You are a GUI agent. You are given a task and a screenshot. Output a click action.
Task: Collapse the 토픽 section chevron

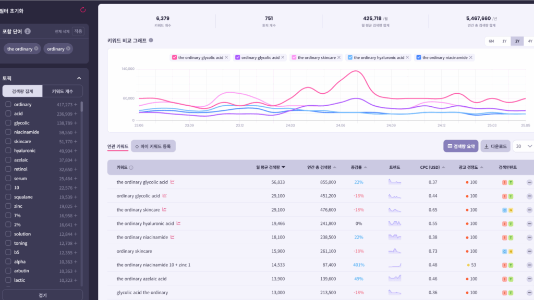(x=79, y=78)
